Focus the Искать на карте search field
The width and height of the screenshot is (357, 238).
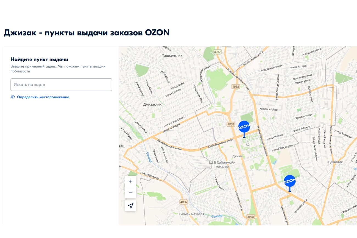pyautogui.click(x=61, y=85)
